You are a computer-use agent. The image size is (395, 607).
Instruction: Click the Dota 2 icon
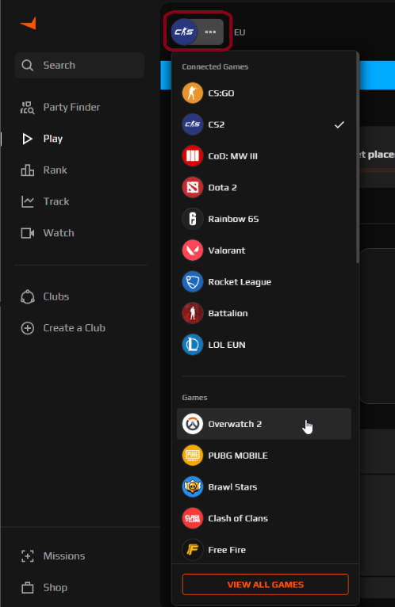point(192,187)
